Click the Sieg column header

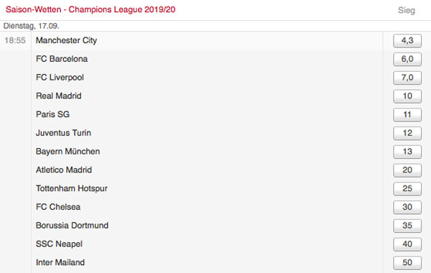click(x=407, y=11)
